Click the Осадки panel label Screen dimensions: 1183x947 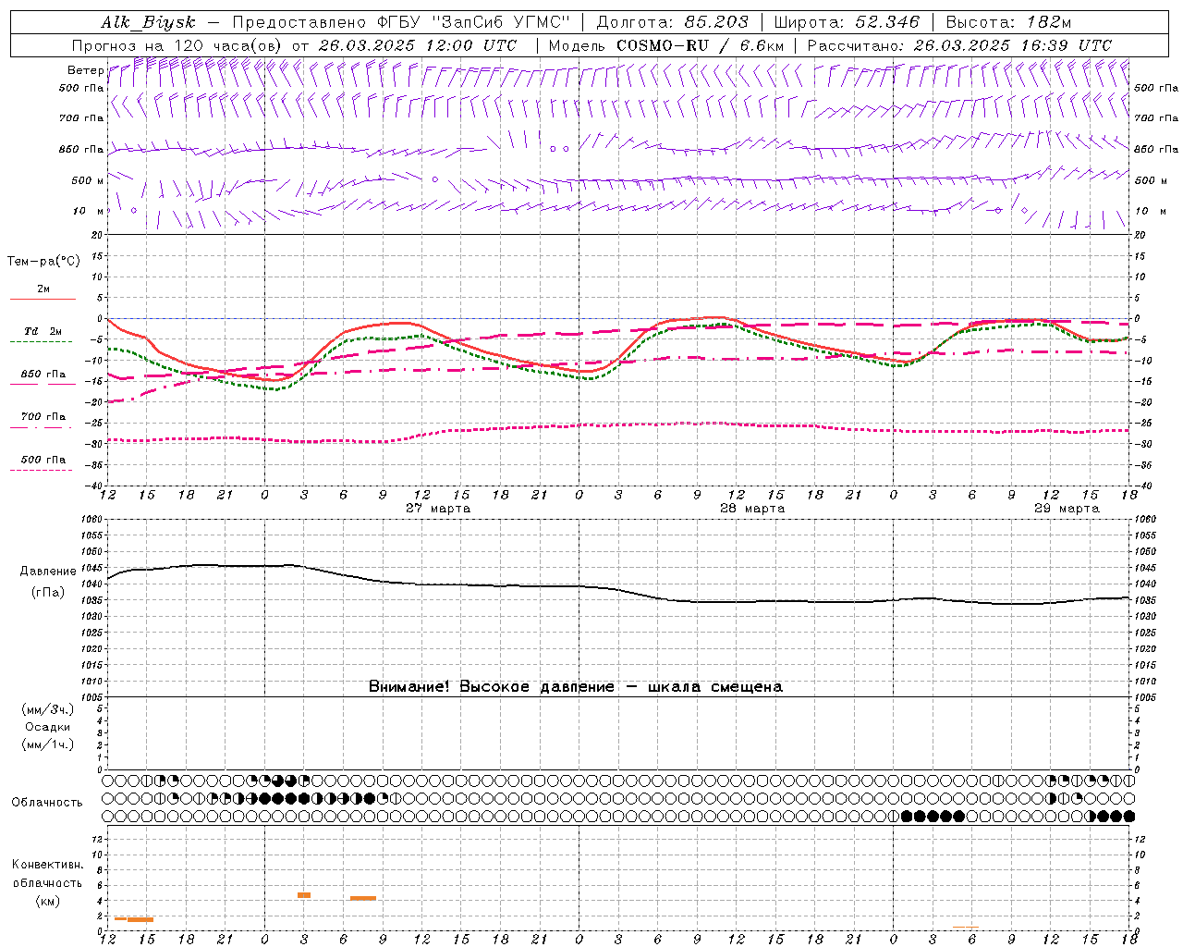(x=48, y=727)
